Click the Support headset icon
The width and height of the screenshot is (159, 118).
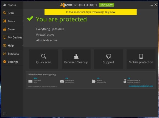108,56
